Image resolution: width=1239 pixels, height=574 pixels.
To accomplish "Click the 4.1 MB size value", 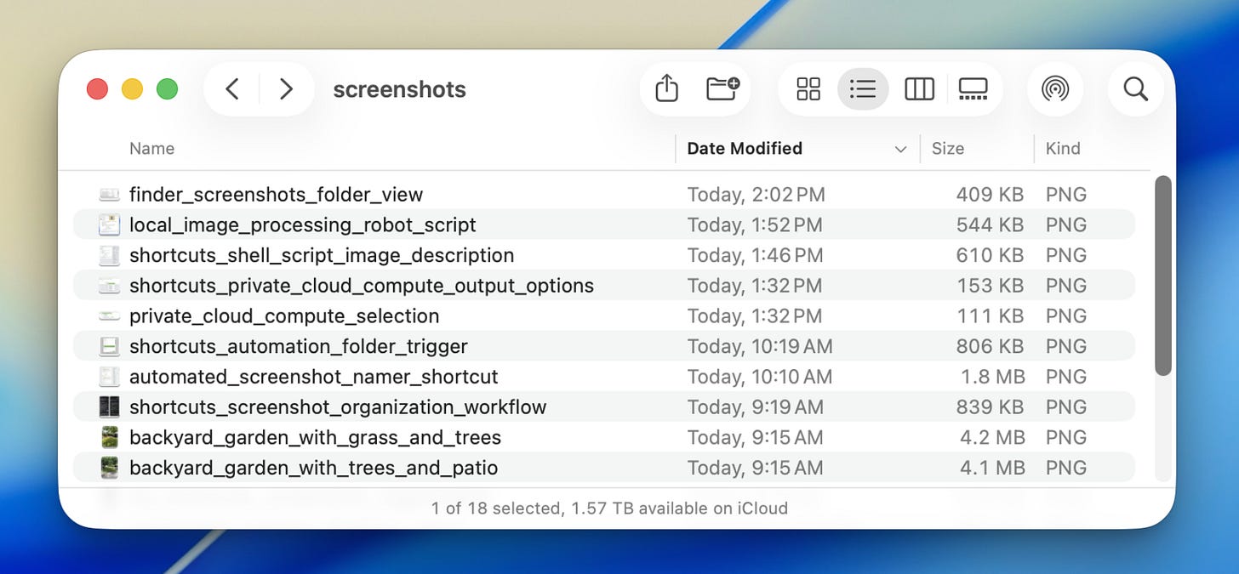I will [x=992, y=468].
